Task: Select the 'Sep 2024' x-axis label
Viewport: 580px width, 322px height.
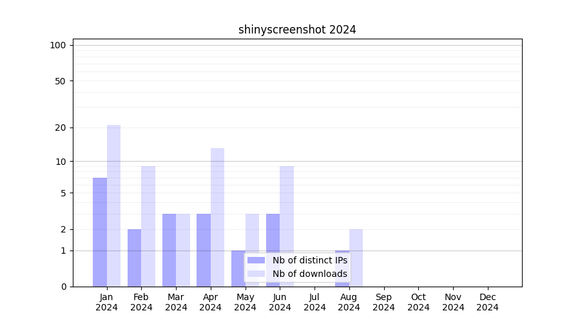Action: click(x=383, y=302)
